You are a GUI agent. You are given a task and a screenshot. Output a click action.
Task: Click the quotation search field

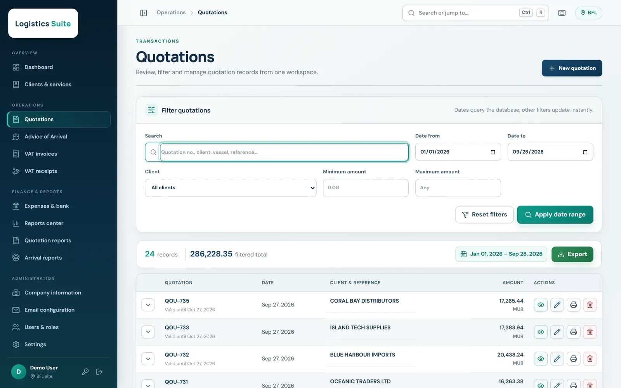coord(284,152)
